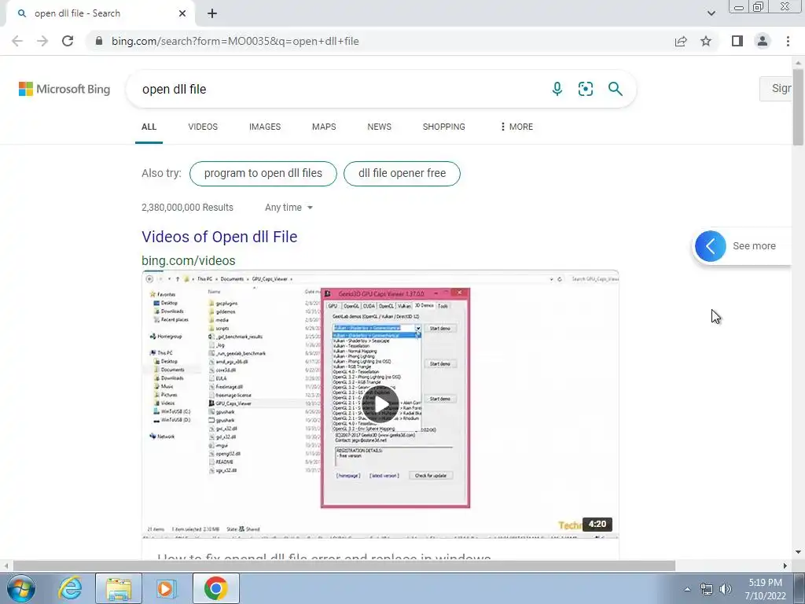The height and width of the screenshot is (604, 805).
Task: Click Chrome icon in taskbar
Action: pos(216,588)
